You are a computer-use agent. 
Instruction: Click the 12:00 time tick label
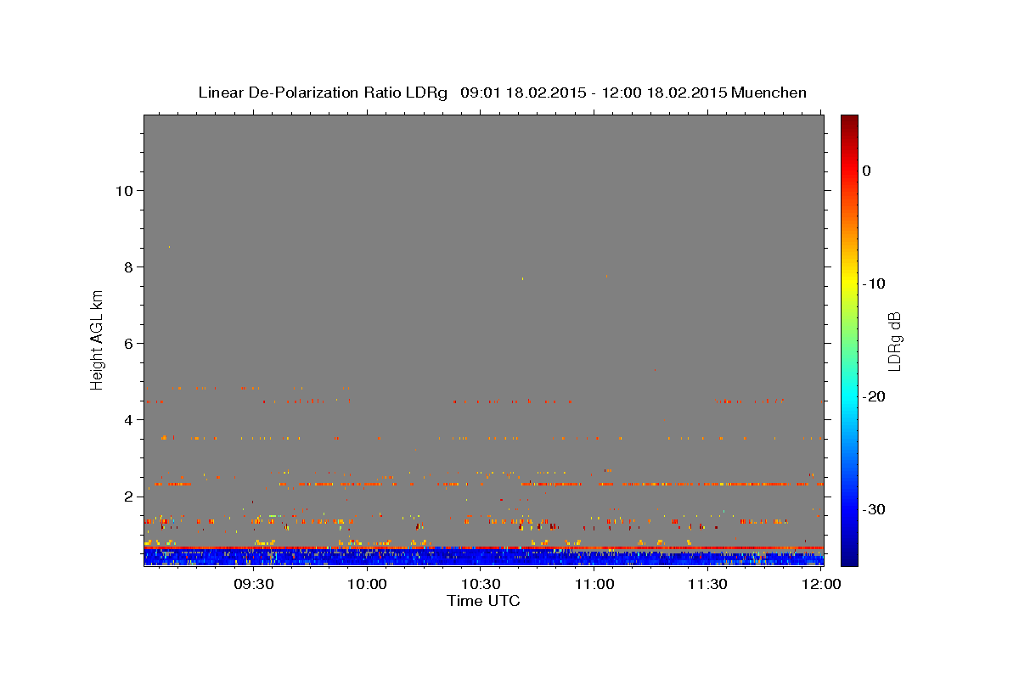click(820, 584)
